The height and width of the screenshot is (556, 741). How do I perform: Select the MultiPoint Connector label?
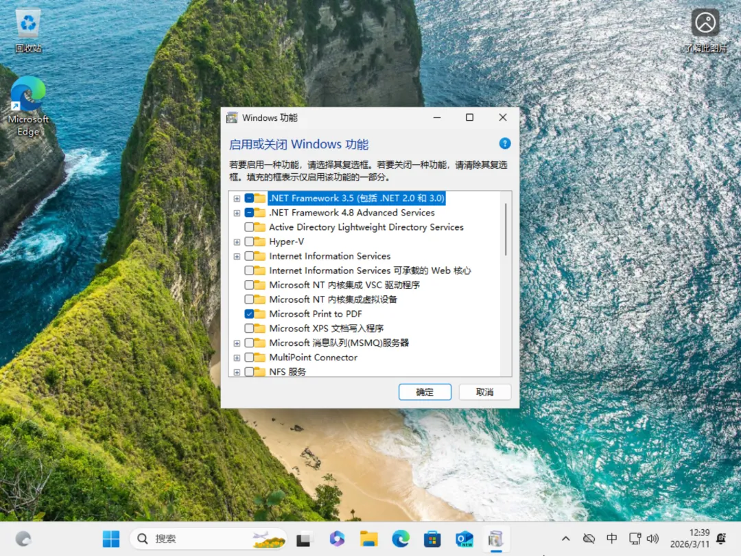[313, 358]
